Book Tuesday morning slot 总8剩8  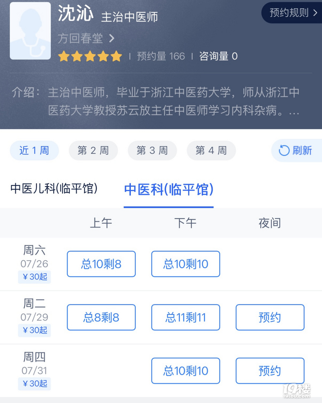[101, 318]
